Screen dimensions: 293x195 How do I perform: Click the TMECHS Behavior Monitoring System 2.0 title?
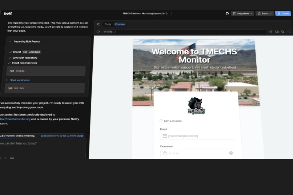click(144, 13)
